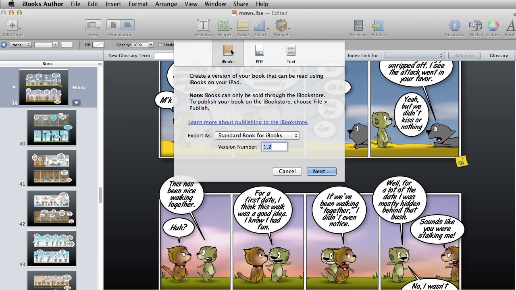Click the New Glossary Term field
Viewport: 516px width, 290px height.
tap(164, 56)
